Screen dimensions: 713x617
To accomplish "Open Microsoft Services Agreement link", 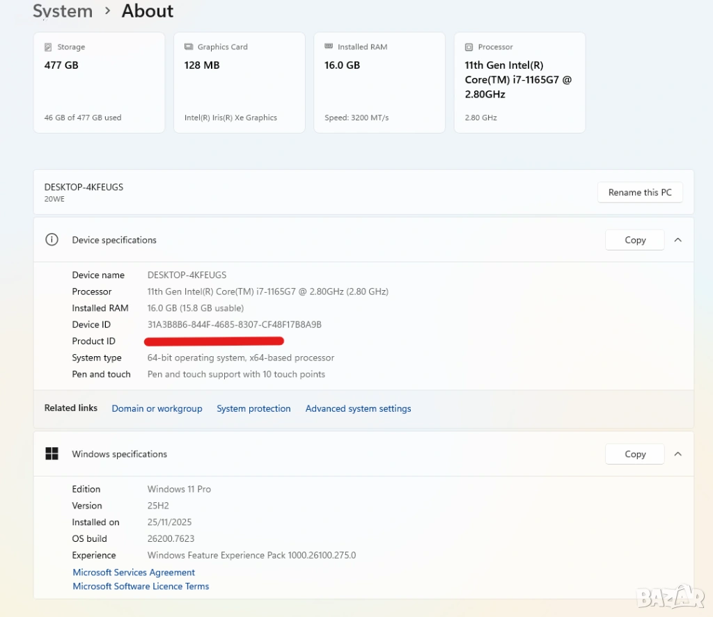I will pyautogui.click(x=134, y=572).
